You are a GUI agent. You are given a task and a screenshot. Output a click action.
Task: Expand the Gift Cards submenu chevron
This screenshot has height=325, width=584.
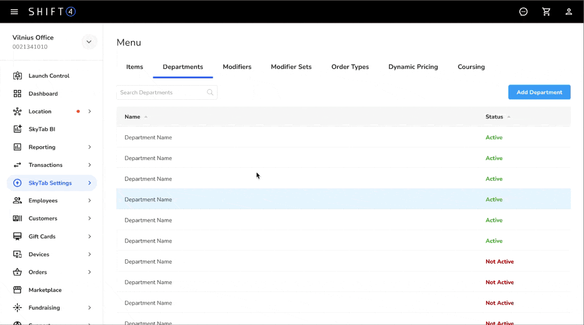click(x=90, y=236)
